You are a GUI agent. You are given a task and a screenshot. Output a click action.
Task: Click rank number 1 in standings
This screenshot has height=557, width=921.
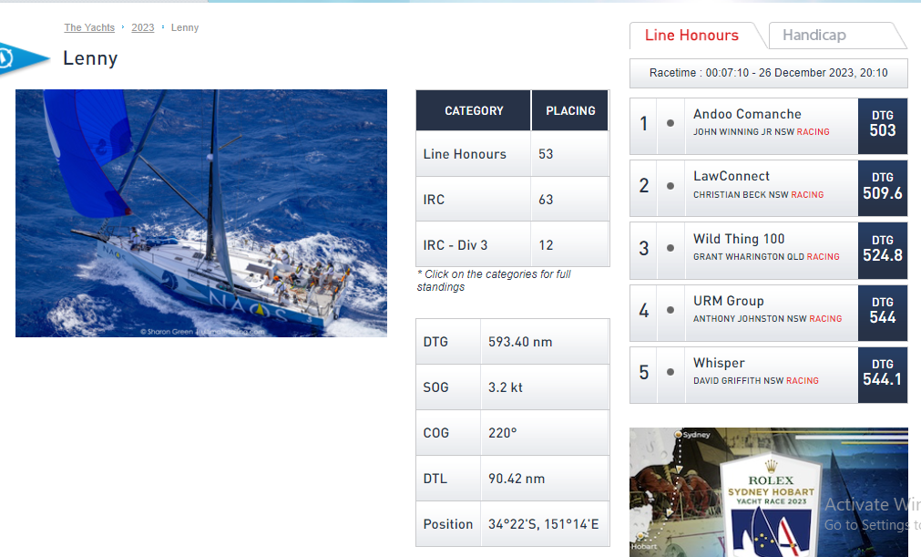pos(644,123)
